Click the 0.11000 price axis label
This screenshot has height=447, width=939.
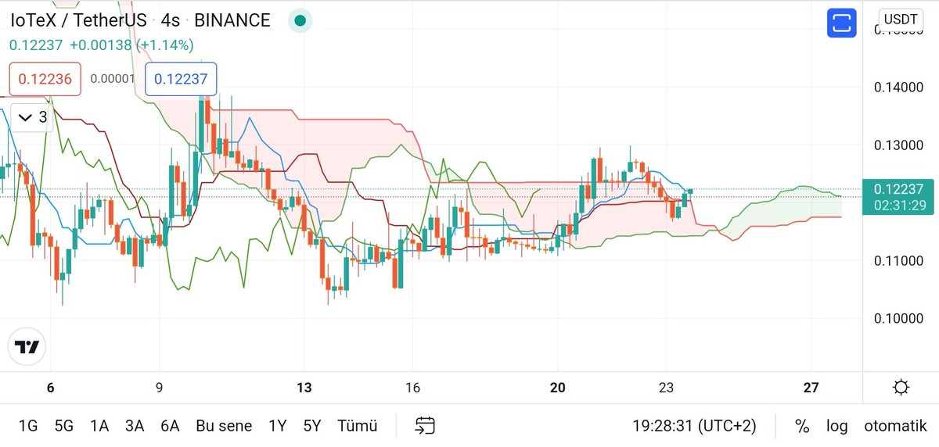pyautogui.click(x=899, y=260)
